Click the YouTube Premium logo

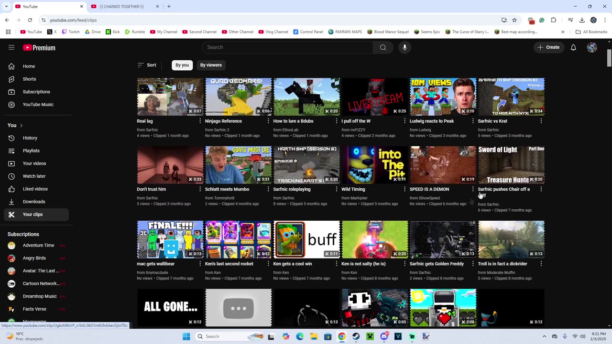pyautogui.click(x=39, y=47)
